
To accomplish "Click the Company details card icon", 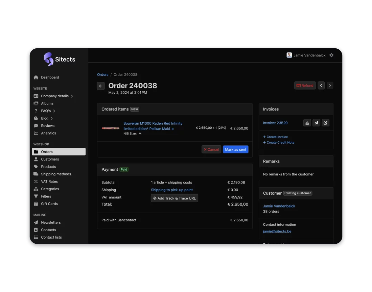I will click(36, 96).
